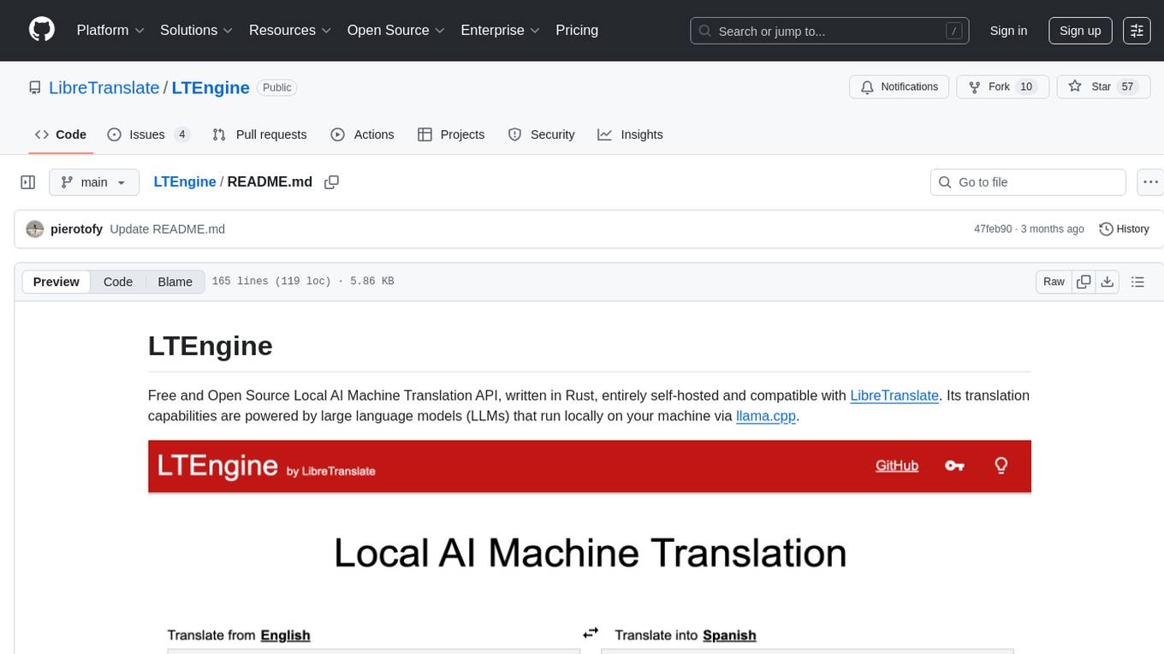View History of README.md

[x=1124, y=229]
